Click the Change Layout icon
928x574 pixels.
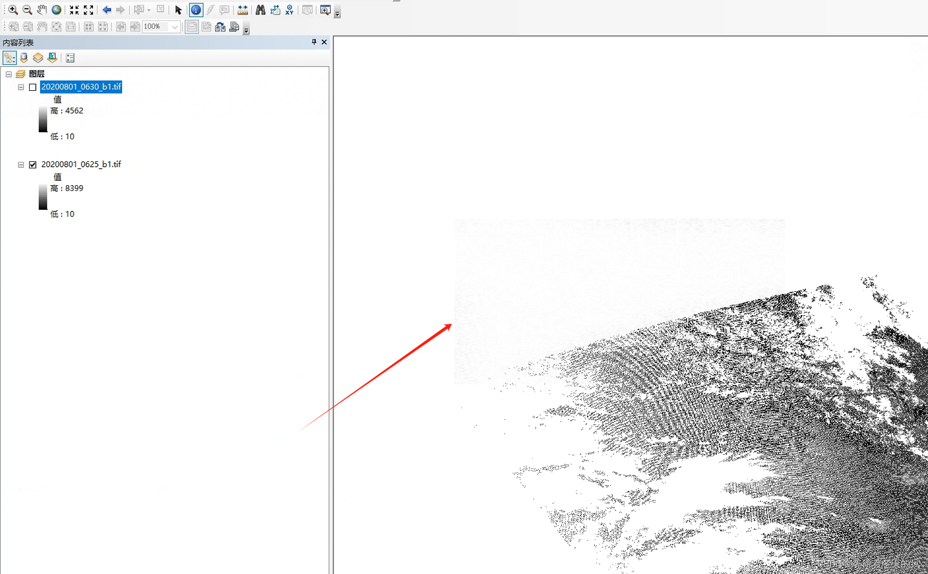pos(220,27)
